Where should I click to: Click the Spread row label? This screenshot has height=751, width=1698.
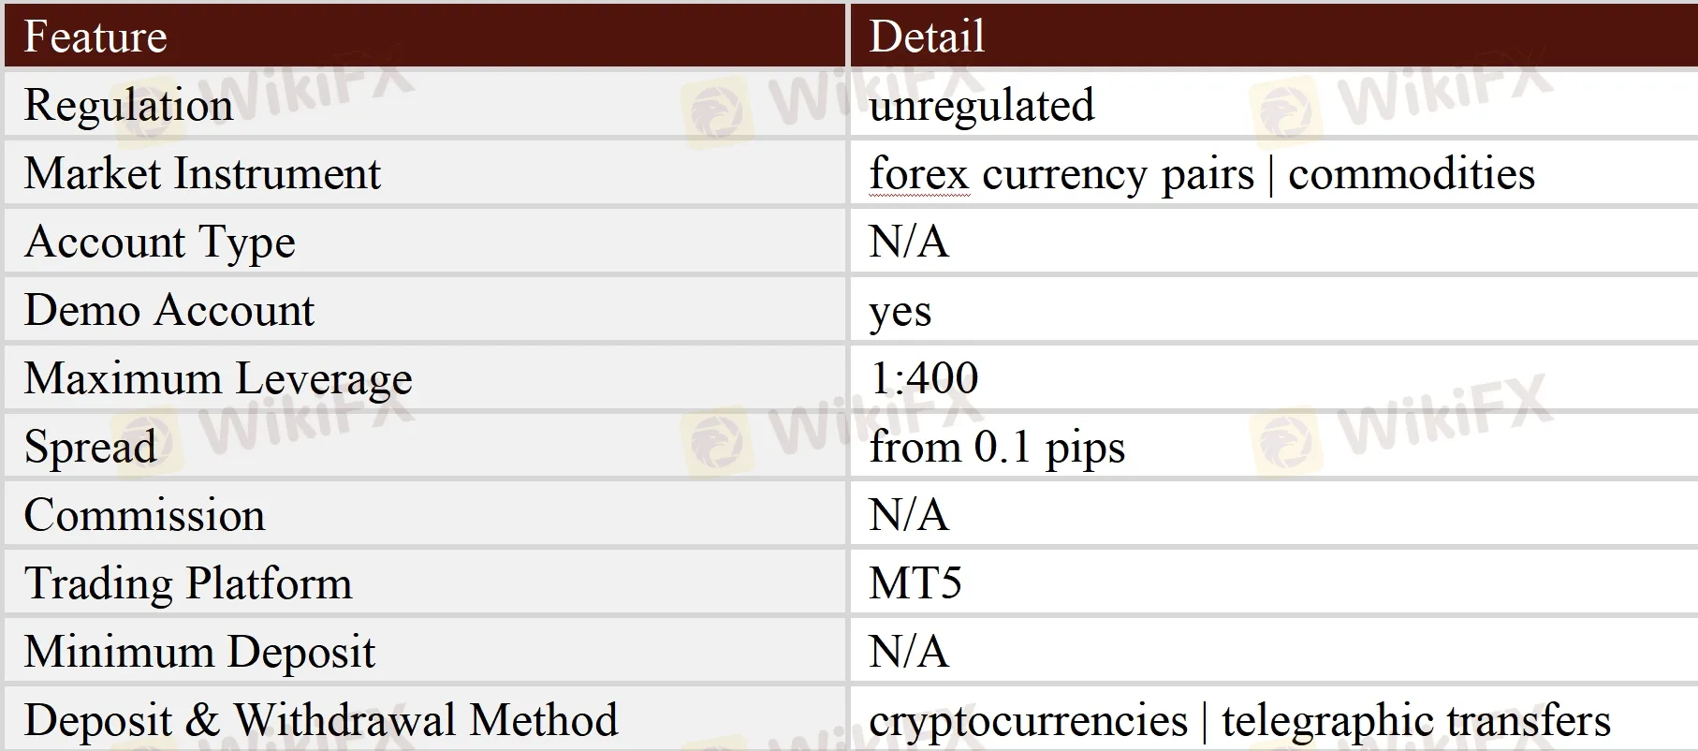click(90, 447)
